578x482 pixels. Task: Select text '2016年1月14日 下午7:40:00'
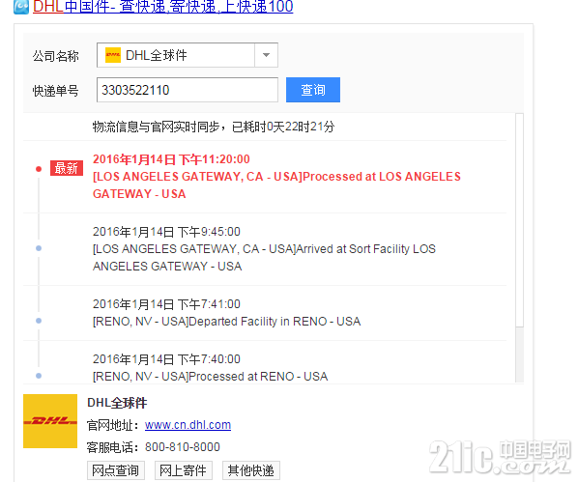point(166,359)
